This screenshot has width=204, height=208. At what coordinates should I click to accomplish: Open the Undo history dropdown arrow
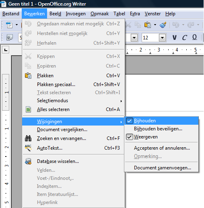[183, 25]
